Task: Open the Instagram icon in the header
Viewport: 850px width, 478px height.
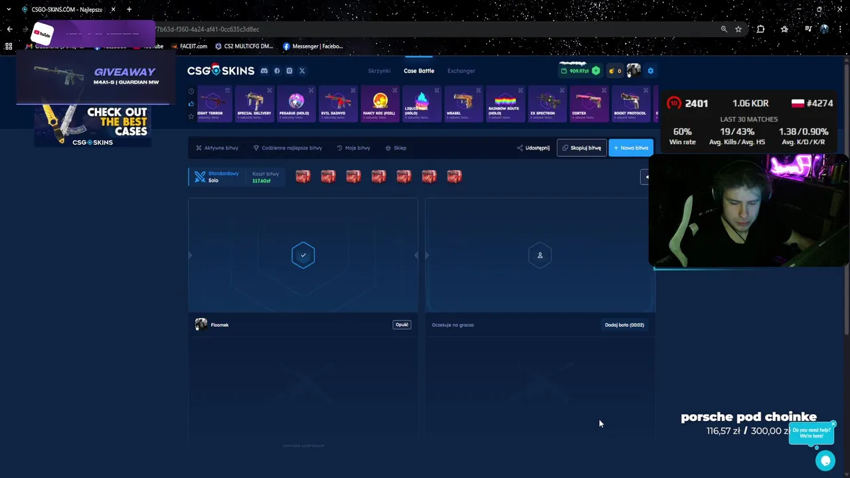Action: (x=290, y=70)
